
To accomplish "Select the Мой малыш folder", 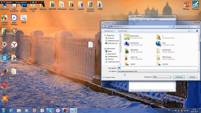I will [x=165, y=58].
